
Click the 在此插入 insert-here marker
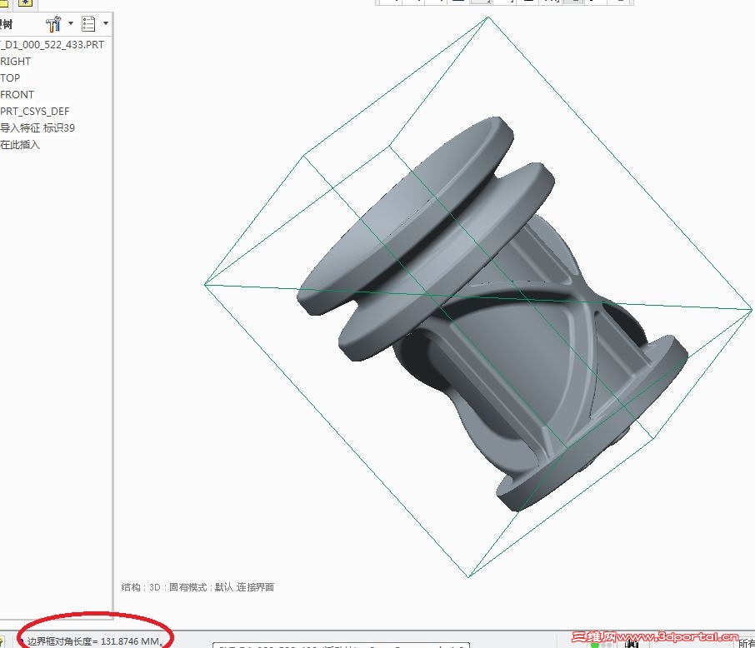click(20, 144)
